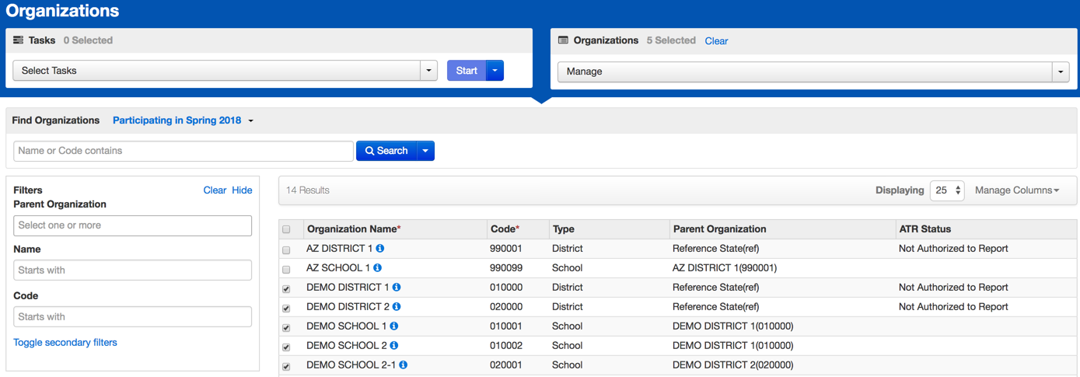Open the Select Tasks dropdown
This screenshot has height=377, width=1080.
225,71
